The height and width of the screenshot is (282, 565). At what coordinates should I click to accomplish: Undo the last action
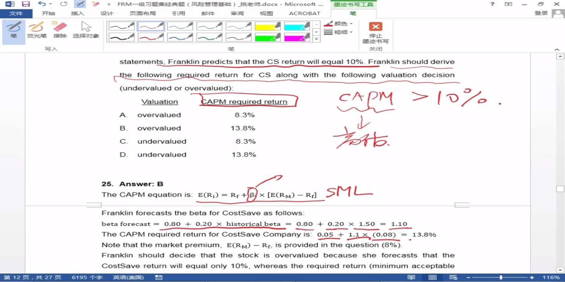tap(41, 4)
